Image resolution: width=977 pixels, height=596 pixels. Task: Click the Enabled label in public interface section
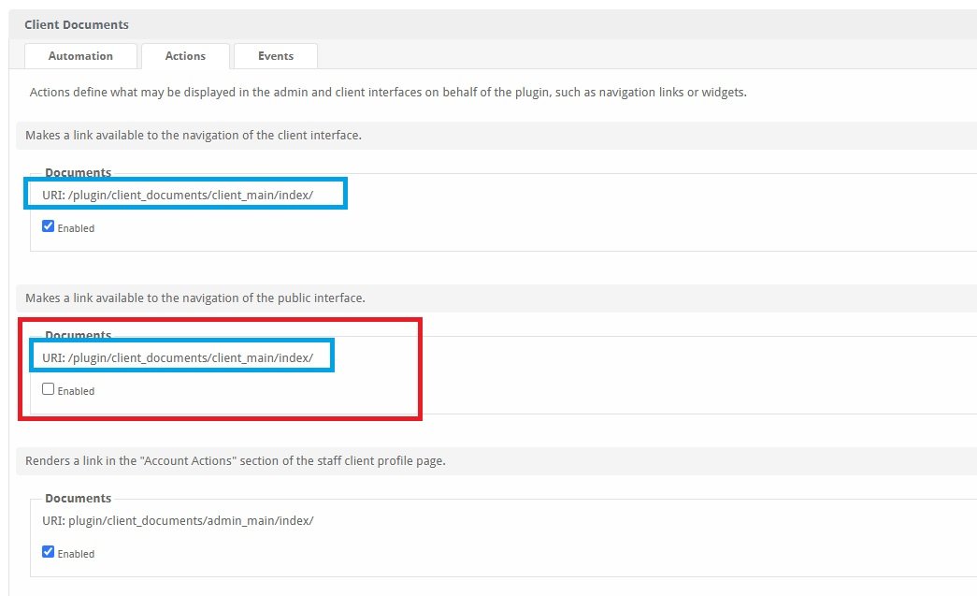pos(76,391)
